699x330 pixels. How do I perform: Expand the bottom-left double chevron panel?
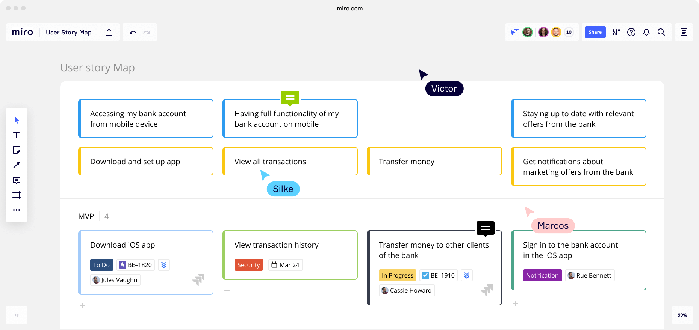pos(17,315)
